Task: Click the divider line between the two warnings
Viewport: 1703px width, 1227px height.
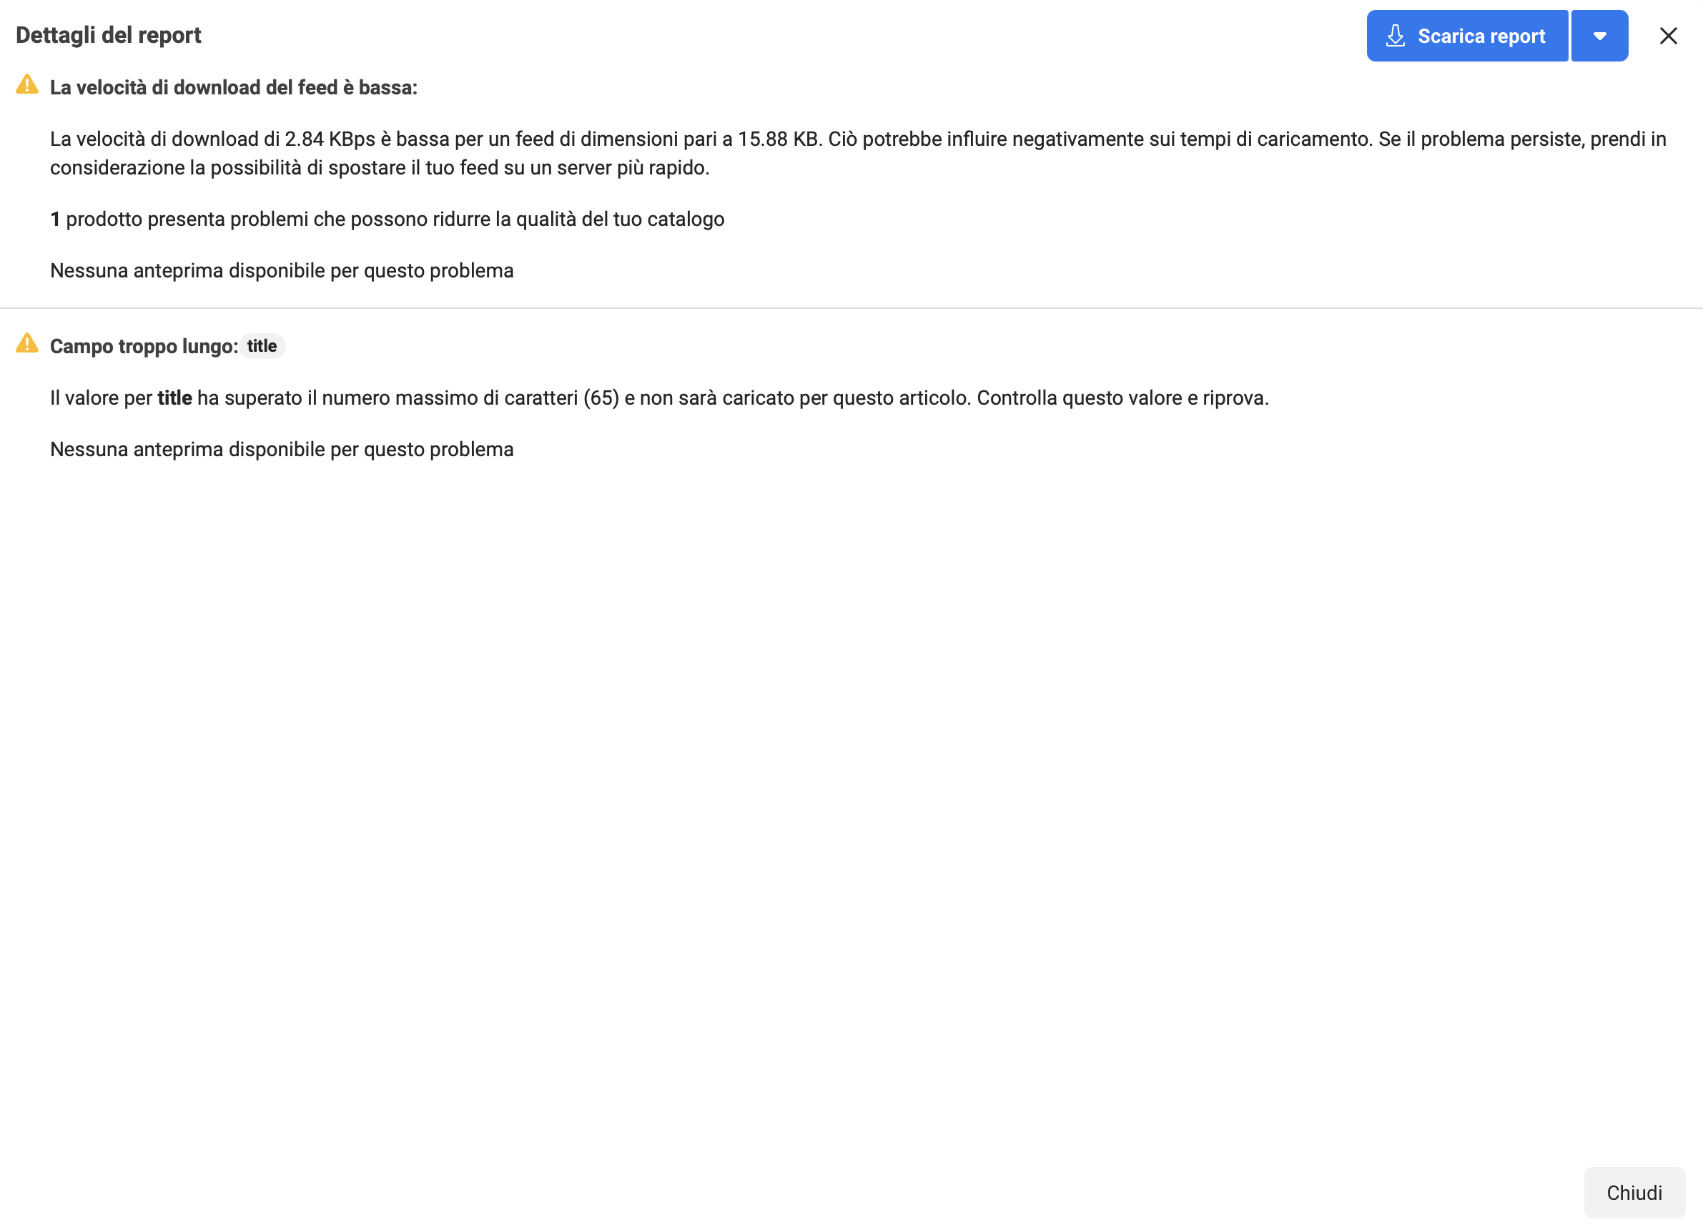Action: coord(851,308)
